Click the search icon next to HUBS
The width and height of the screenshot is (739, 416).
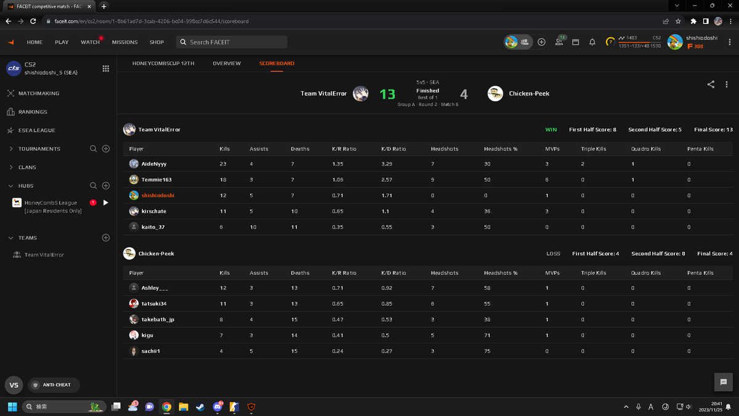click(94, 186)
